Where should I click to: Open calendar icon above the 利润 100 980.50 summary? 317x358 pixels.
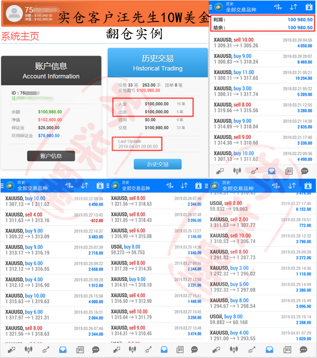[x=309, y=7]
